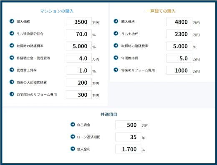
Task: Click the 4.0 repair reserve field
Action: click(x=79, y=58)
